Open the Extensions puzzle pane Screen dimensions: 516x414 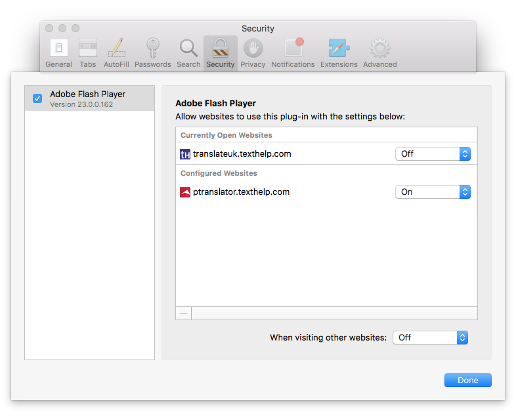(x=339, y=53)
